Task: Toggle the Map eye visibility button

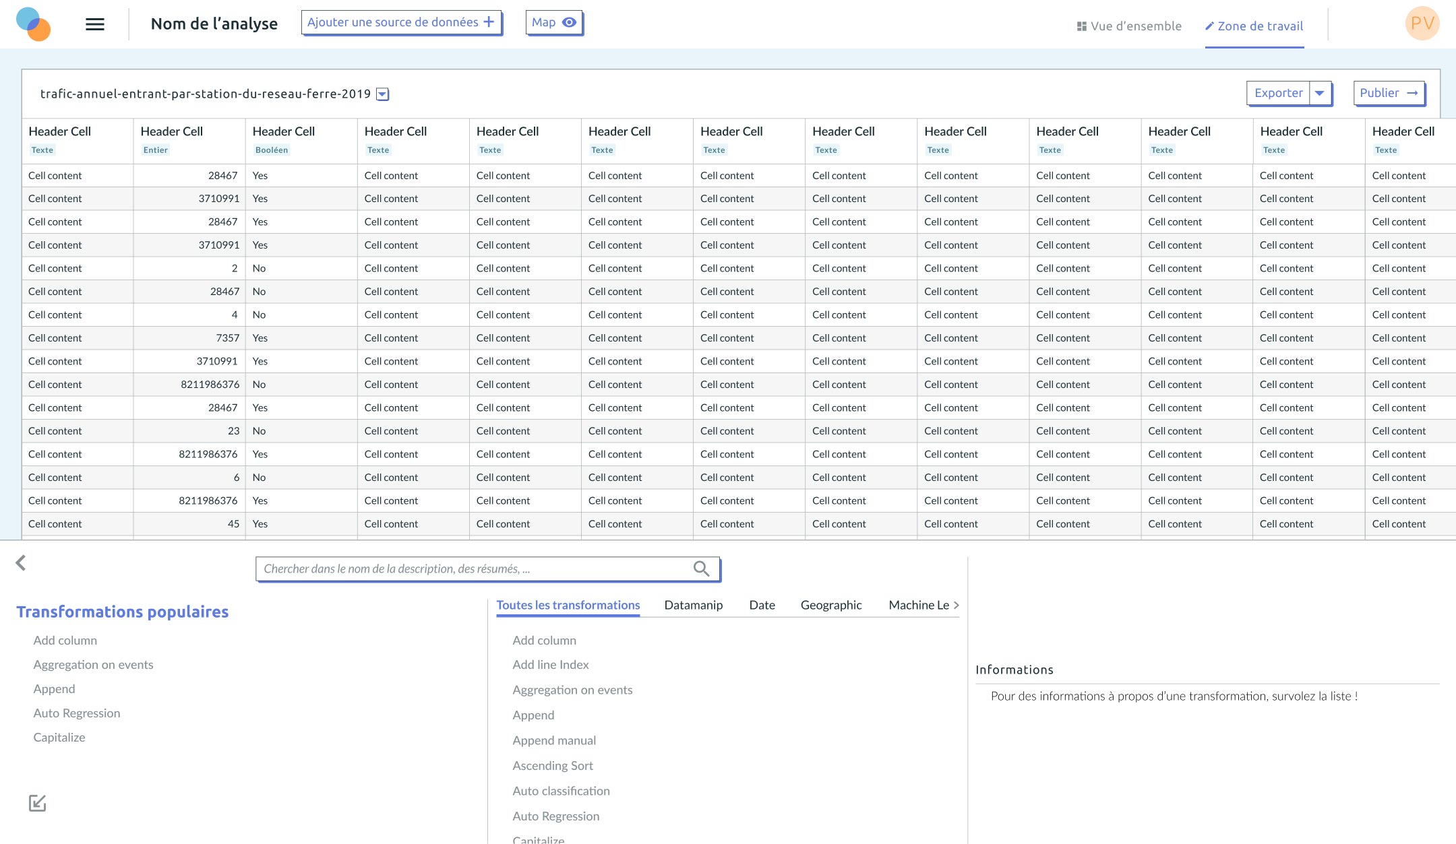Action: pos(570,22)
